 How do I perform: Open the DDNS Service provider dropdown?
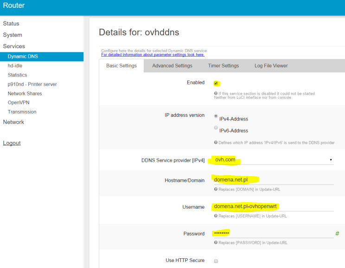(x=273, y=160)
